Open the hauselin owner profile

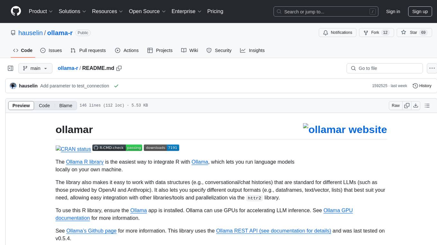click(x=31, y=33)
